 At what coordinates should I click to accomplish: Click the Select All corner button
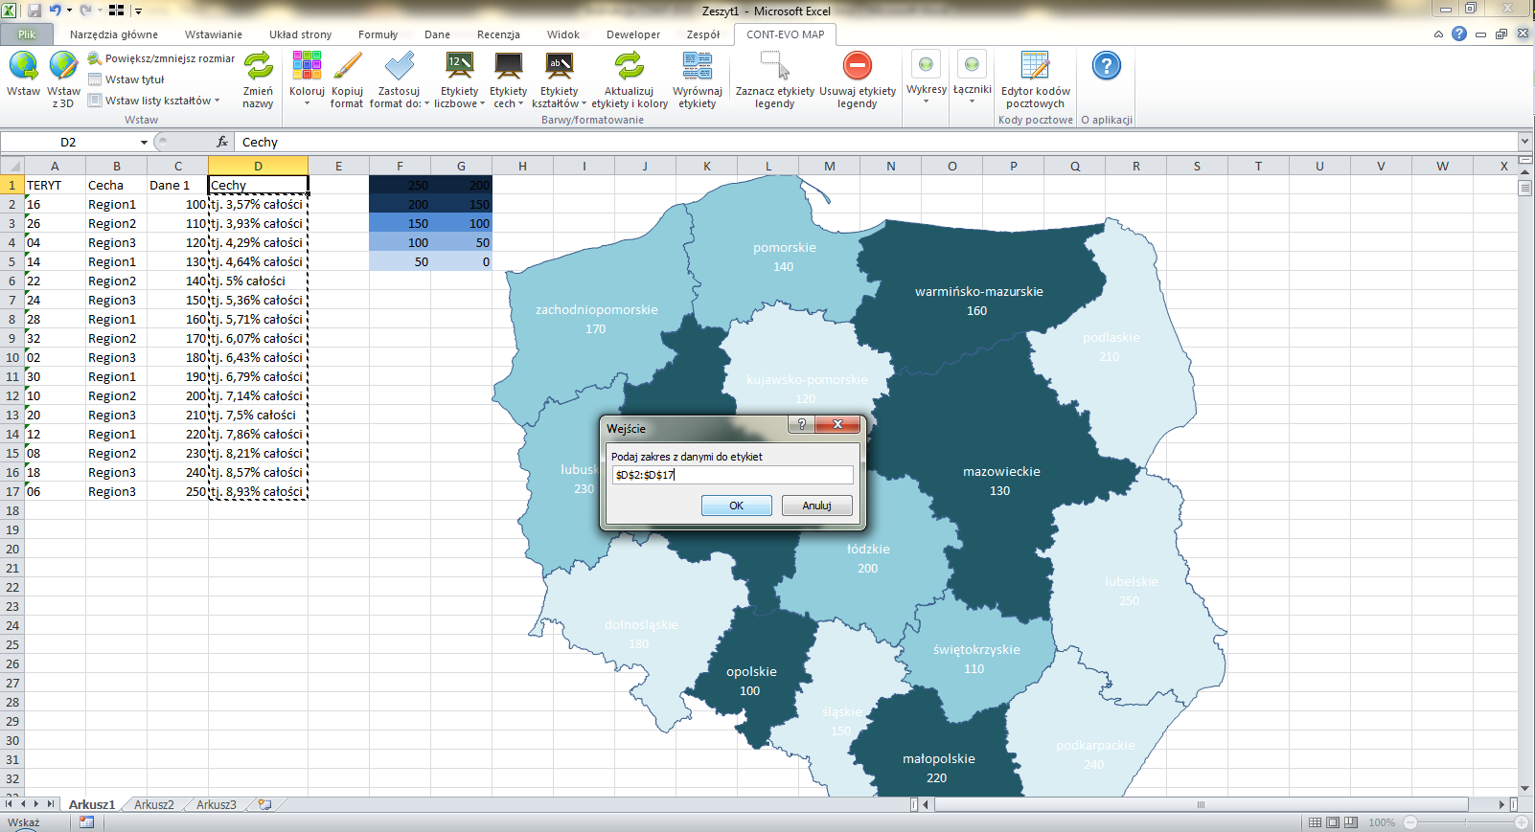[11, 166]
